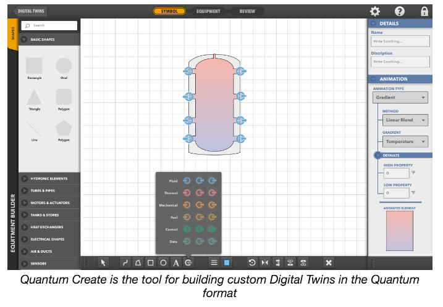Click the High Property value field
The image size is (443, 307).
(x=397, y=173)
